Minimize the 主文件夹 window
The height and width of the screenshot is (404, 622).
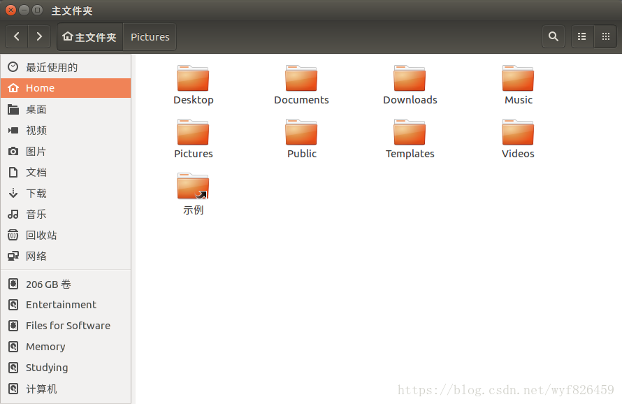point(24,10)
